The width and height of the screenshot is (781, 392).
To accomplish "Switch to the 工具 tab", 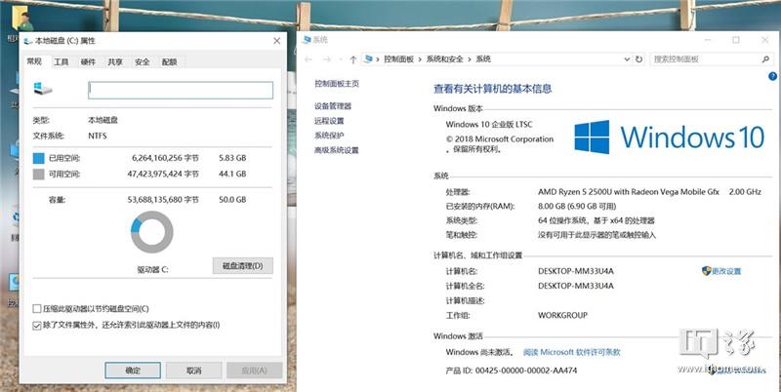I will click(61, 62).
